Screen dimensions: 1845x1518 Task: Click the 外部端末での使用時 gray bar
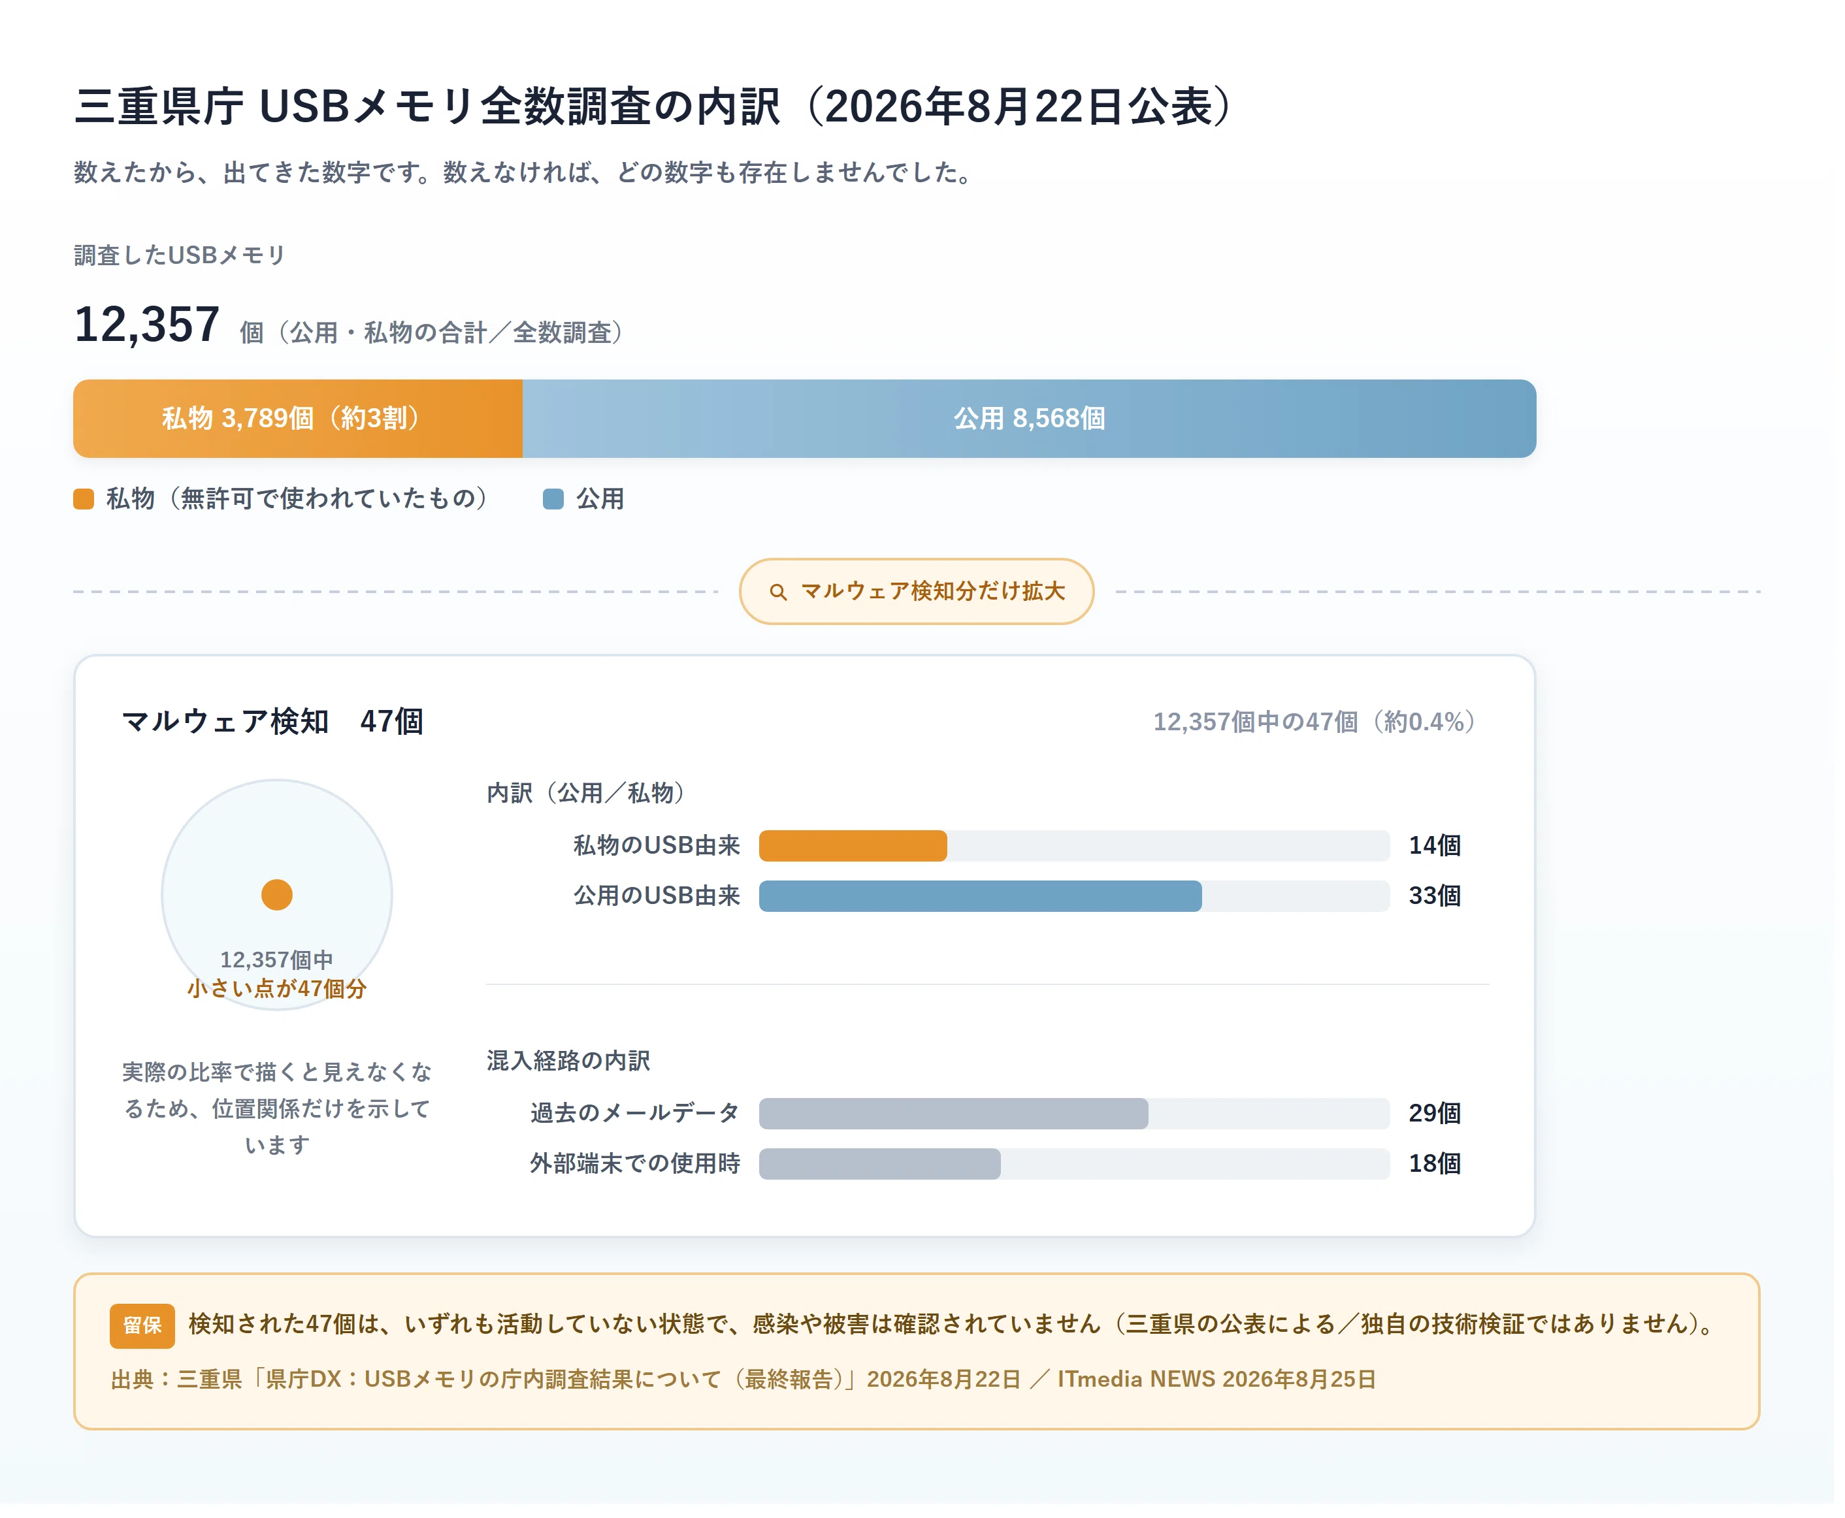point(879,1163)
